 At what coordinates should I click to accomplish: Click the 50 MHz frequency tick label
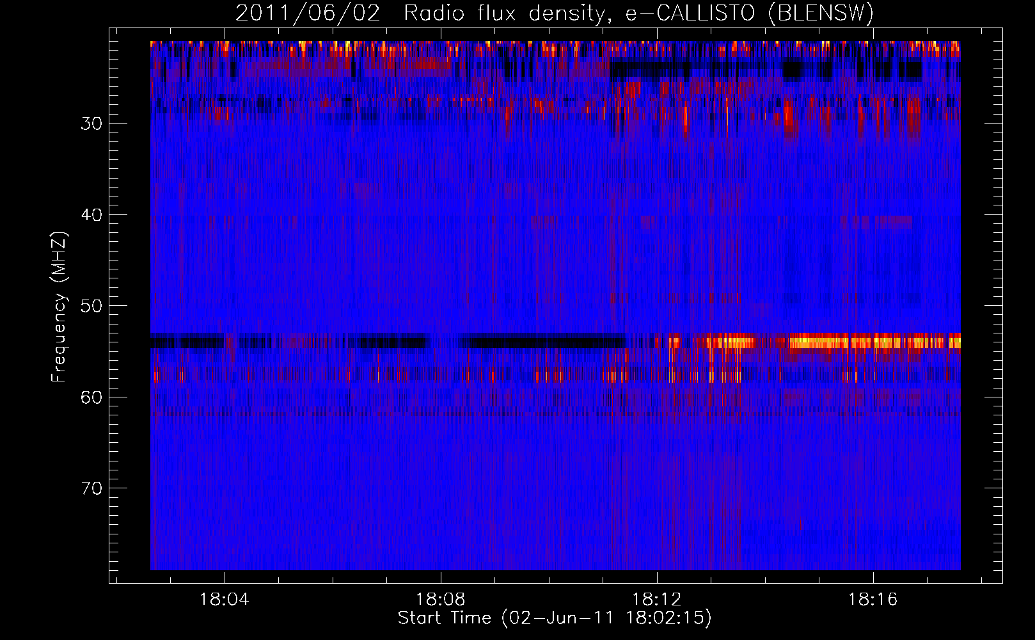pos(91,306)
